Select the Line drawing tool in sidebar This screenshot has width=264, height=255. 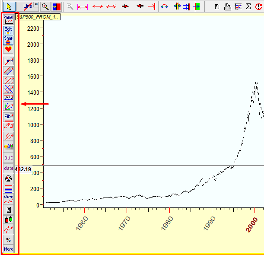pyautogui.click(x=9, y=61)
